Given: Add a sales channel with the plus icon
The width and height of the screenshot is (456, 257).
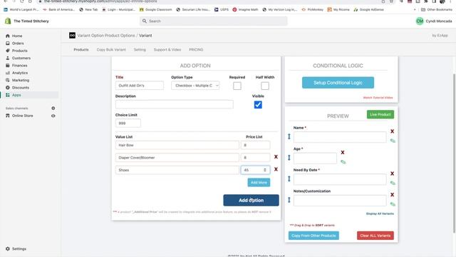Looking at the screenshot, I should coord(53,108).
